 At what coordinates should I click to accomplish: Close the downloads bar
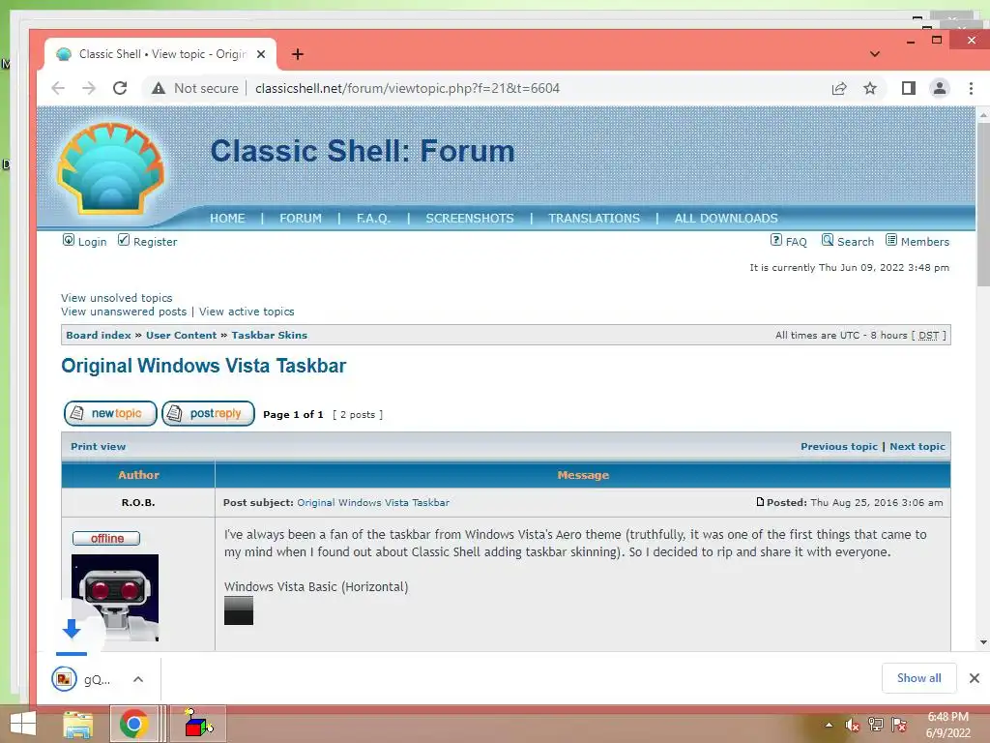[x=975, y=678]
